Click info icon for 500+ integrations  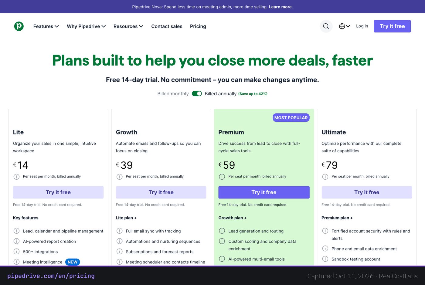click(16, 252)
